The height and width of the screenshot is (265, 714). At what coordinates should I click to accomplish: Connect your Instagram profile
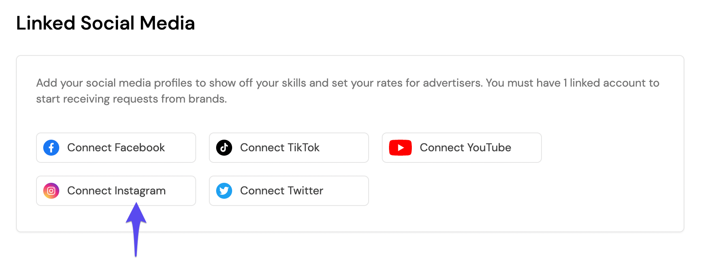(116, 191)
